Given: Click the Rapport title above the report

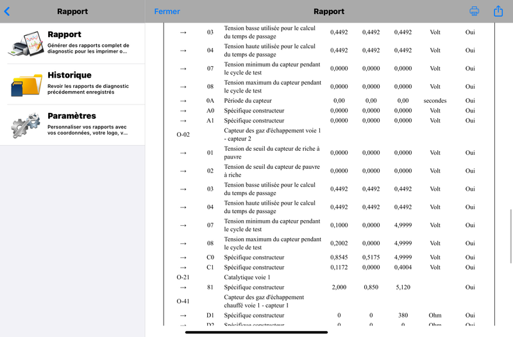Looking at the screenshot, I should (x=329, y=12).
